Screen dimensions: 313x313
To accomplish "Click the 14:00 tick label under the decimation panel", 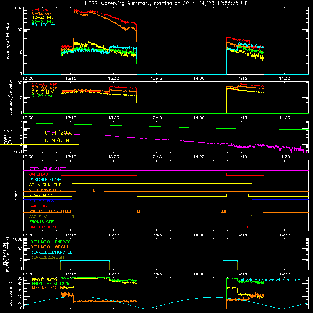I will coord(199,274).
